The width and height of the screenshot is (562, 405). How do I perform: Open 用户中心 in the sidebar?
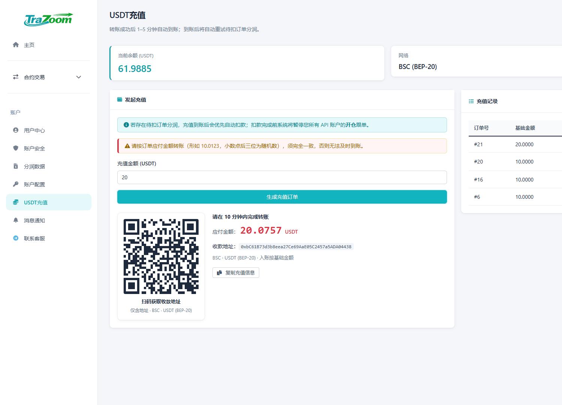tap(49, 130)
